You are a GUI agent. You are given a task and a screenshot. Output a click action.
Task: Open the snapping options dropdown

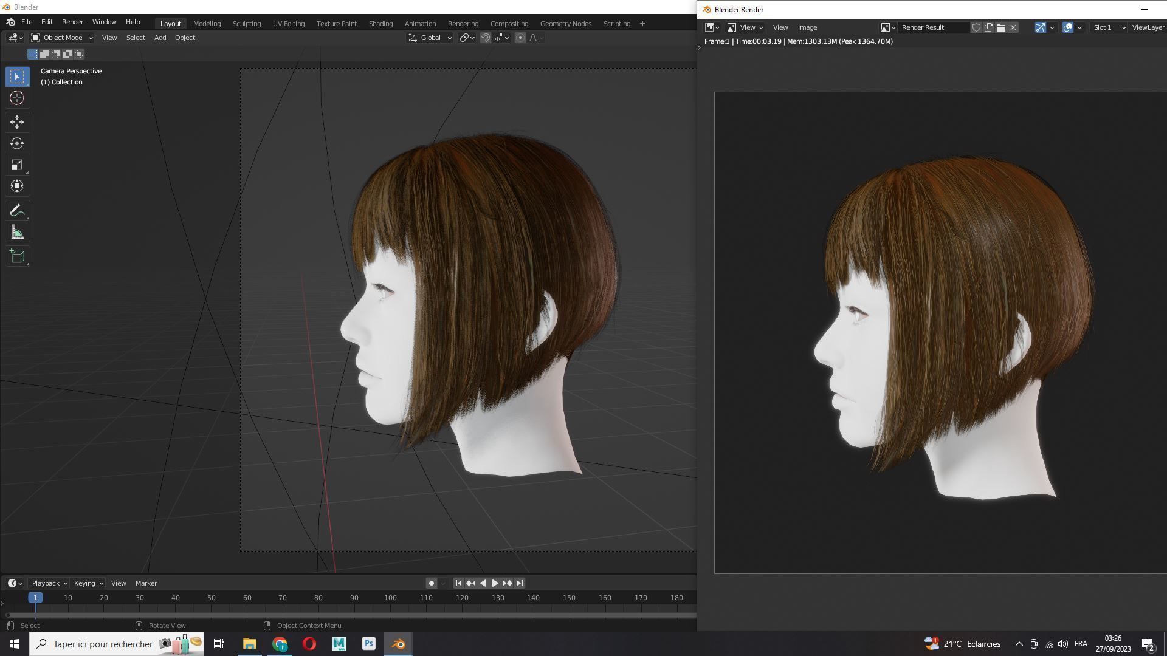coord(503,38)
